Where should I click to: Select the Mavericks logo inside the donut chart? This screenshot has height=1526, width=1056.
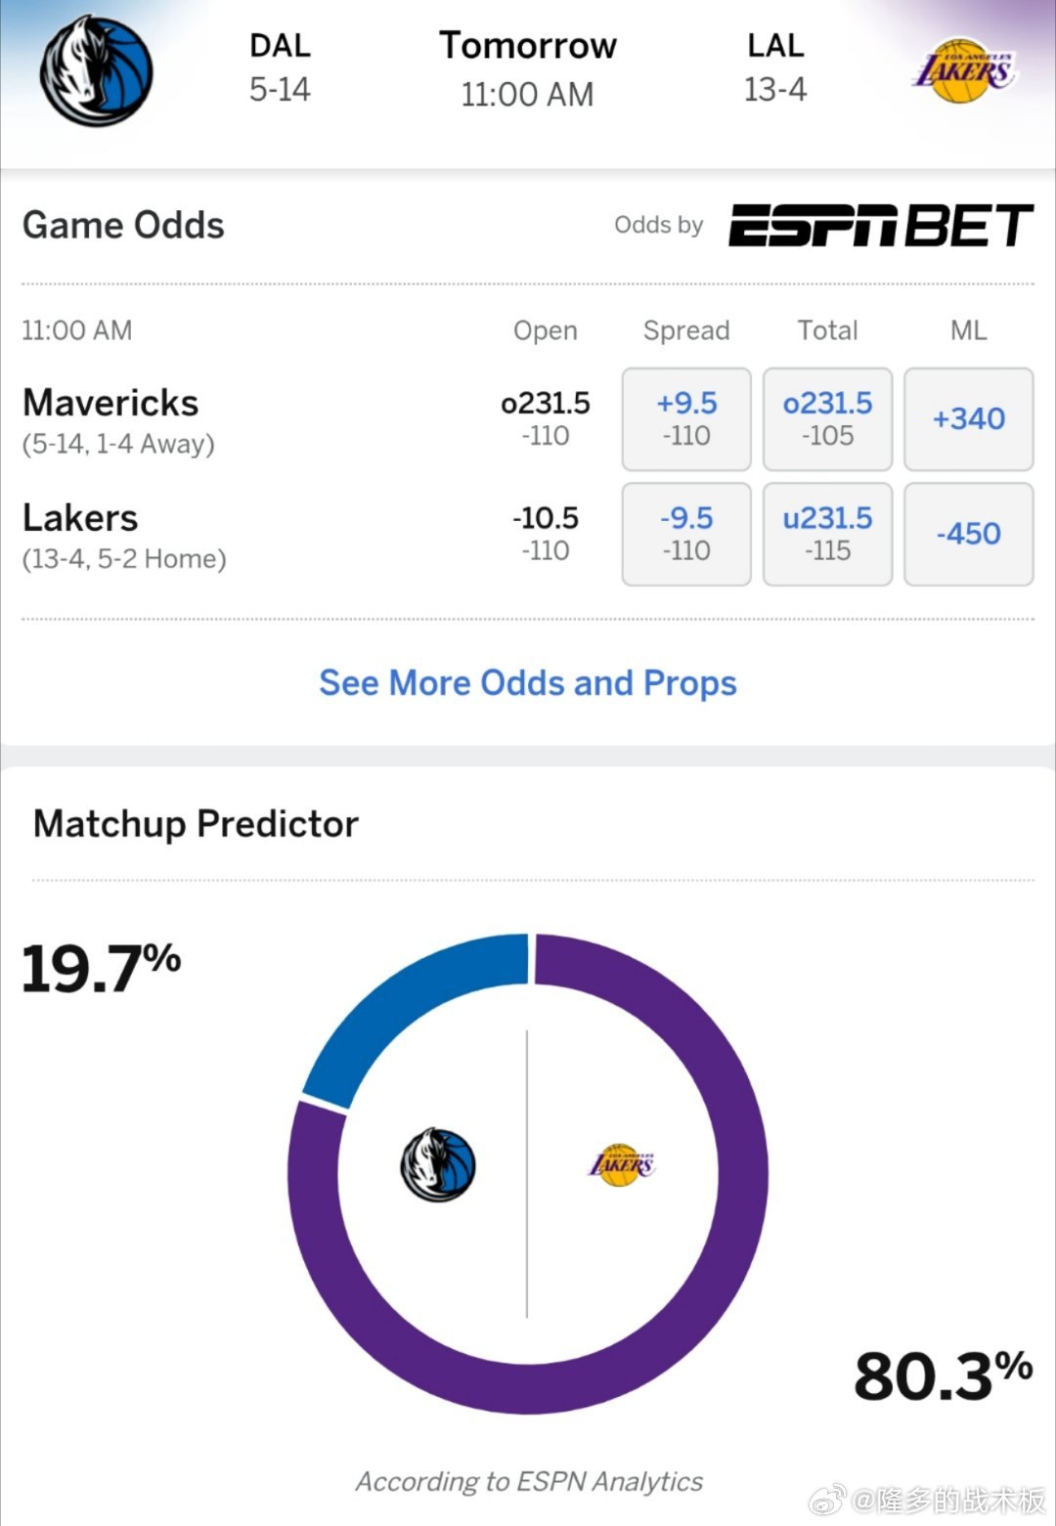click(437, 1161)
